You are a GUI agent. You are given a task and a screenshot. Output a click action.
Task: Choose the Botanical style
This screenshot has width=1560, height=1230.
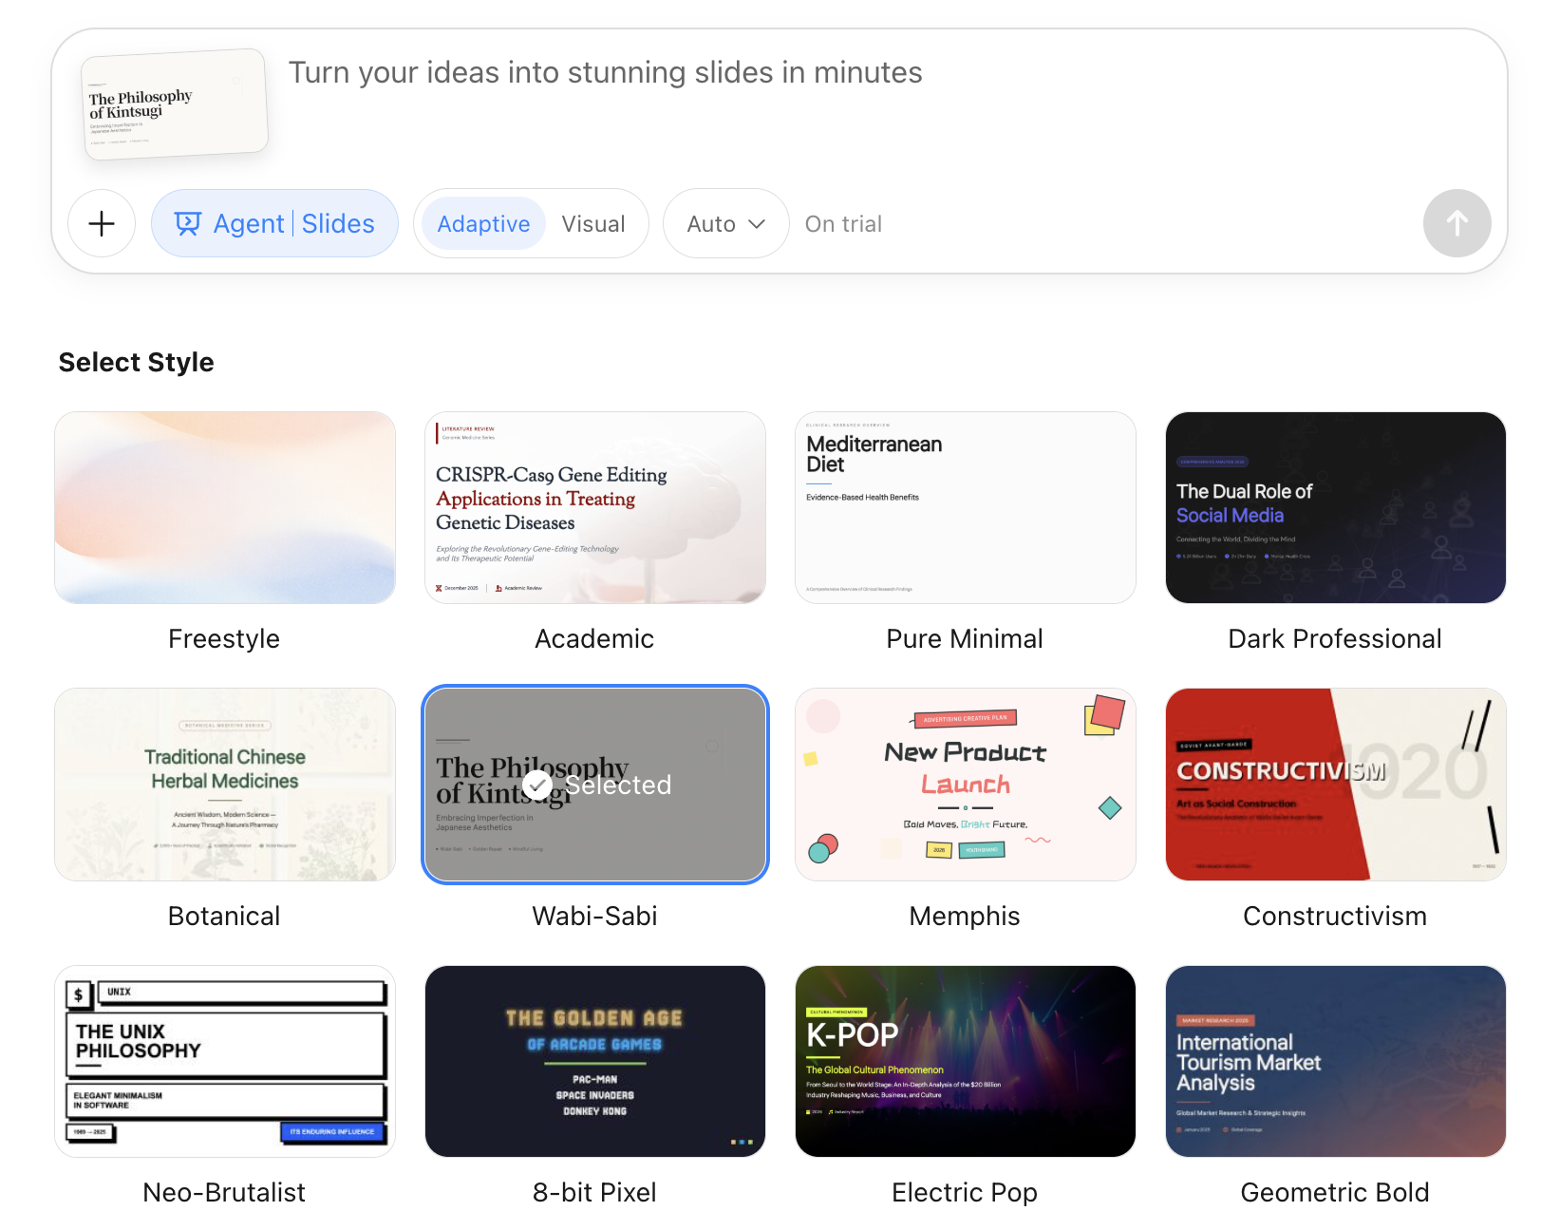[224, 785]
